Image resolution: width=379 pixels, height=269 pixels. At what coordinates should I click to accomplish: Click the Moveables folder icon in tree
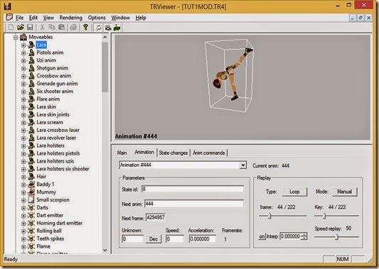pyautogui.click(x=23, y=37)
